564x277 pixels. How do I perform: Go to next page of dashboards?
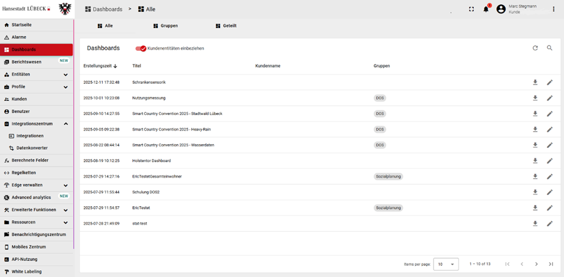[537, 264]
